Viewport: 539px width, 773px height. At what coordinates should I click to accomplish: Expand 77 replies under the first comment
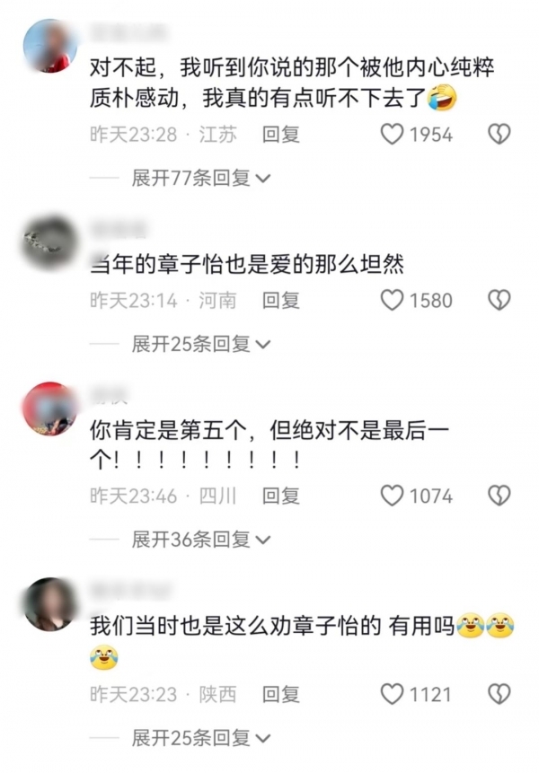pyautogui.click(x=201, y=178)
